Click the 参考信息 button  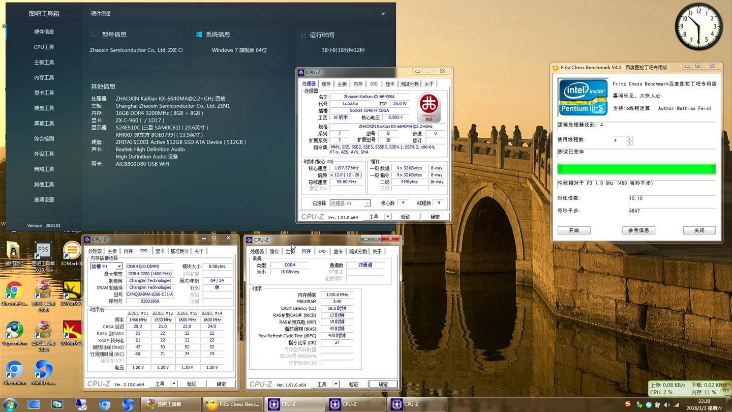[x=638, y=230]
